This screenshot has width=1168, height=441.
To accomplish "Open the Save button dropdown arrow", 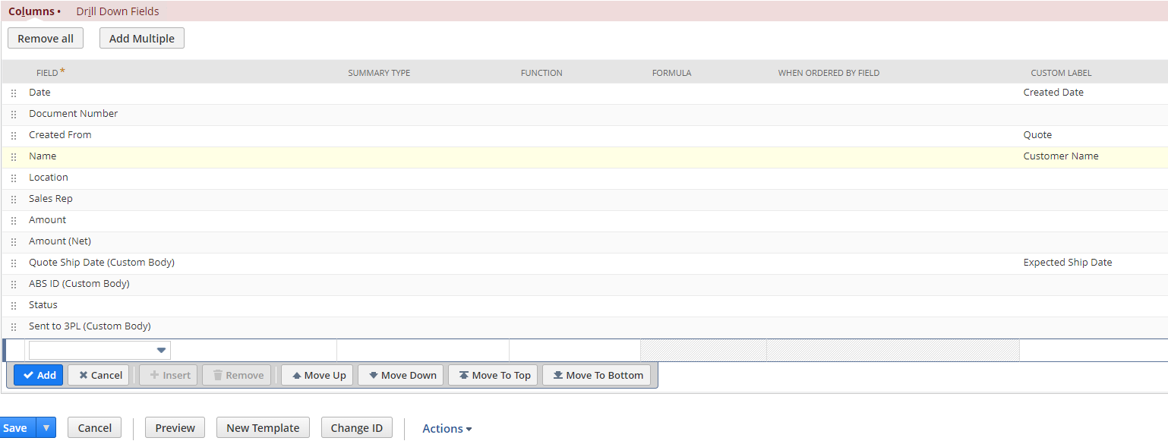I will coord(46,428).
